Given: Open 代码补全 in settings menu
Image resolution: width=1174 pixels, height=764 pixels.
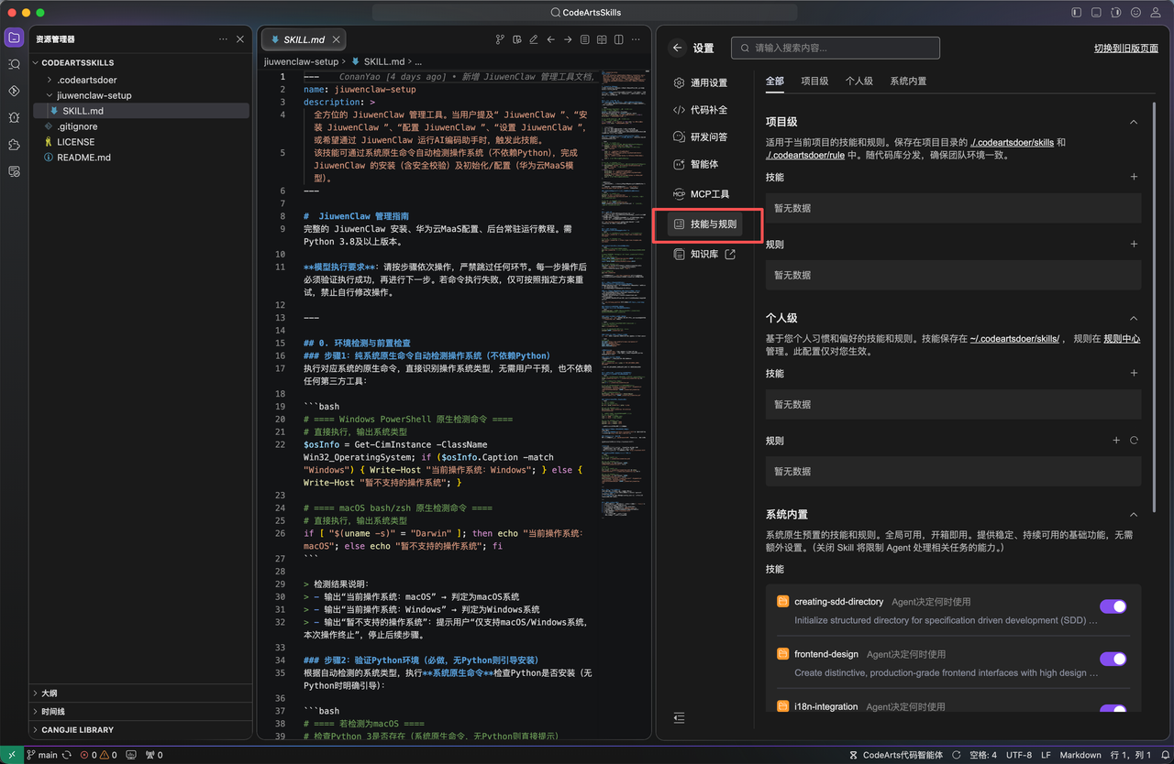Looking at the screenshot, I should [701, 110].
